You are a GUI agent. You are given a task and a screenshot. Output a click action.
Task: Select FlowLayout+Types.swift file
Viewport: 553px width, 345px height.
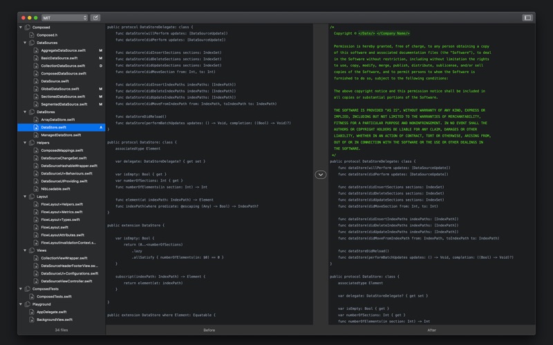click(62, 219)
